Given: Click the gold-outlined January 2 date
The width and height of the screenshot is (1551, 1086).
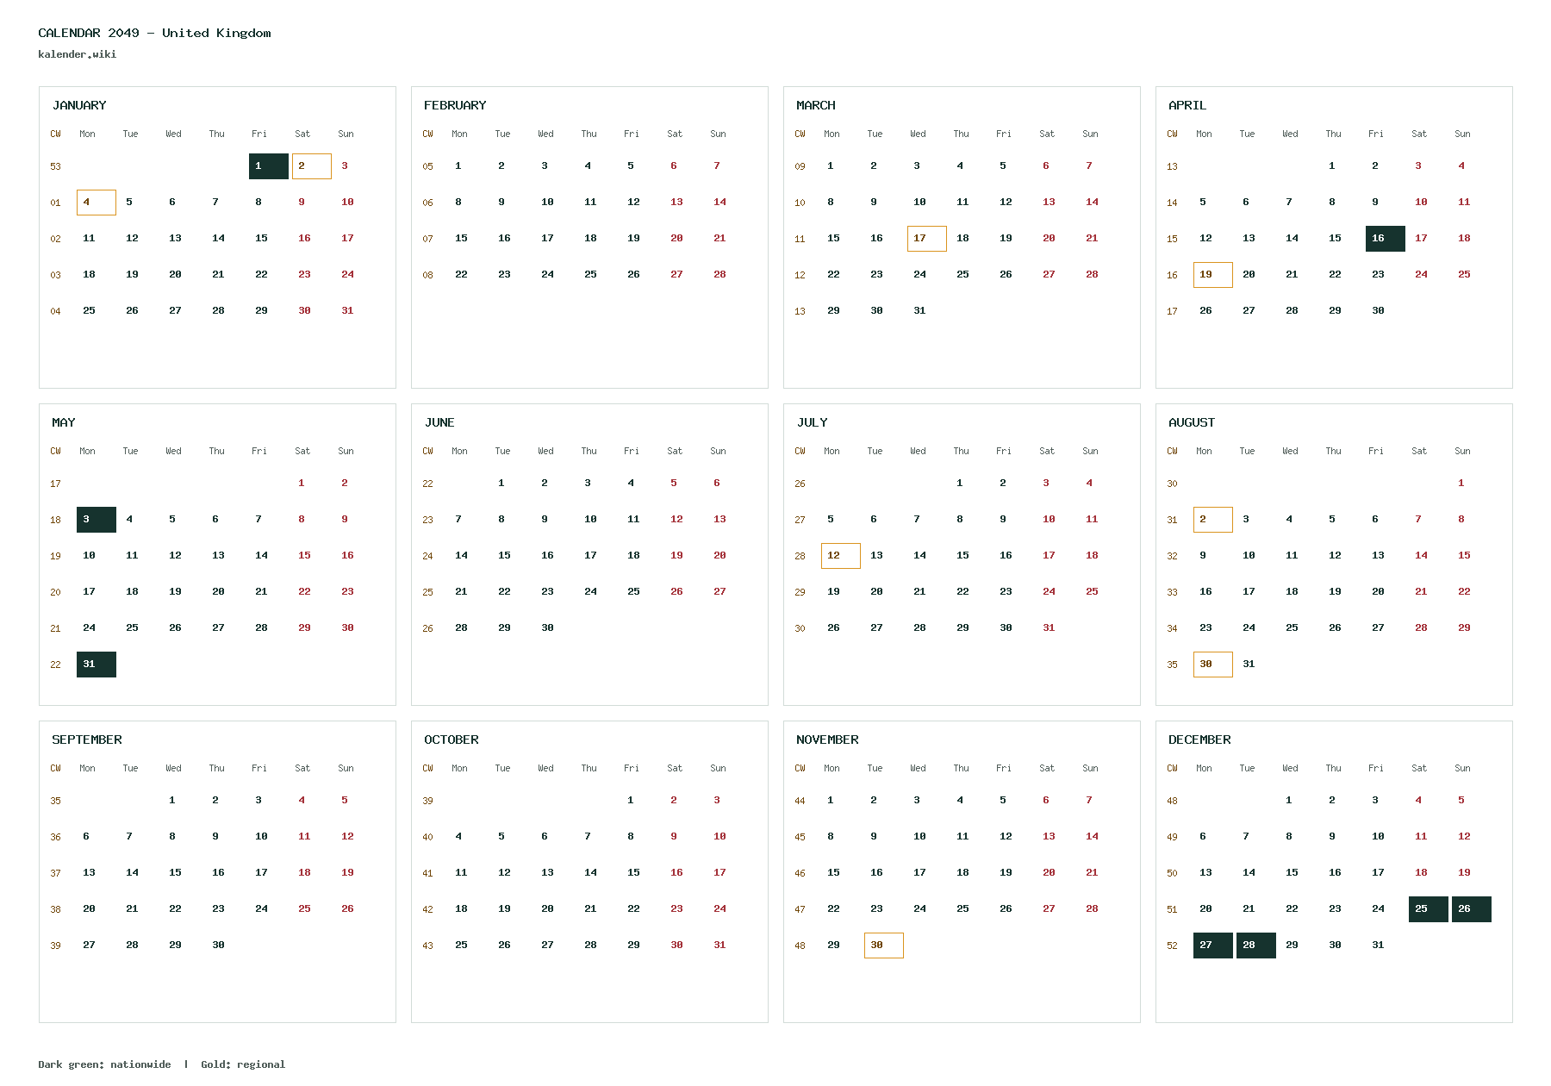Looking at the screenshot, I should click(x=312, y=166).
